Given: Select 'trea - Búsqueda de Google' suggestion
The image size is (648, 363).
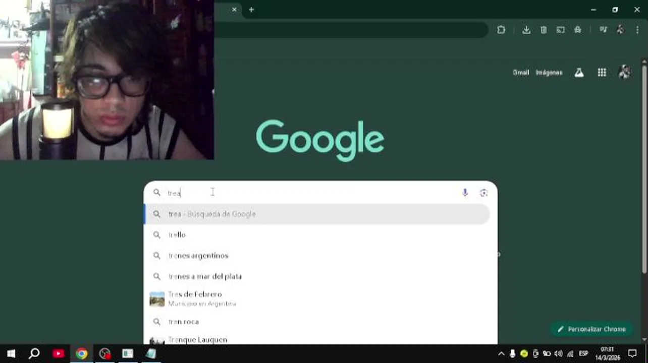Looking at the screenshot, I should (317, 214).
